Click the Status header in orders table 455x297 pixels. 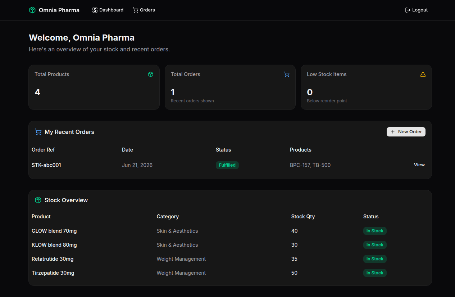pos(223,150)
